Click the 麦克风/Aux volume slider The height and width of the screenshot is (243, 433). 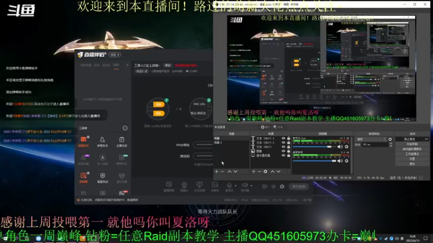[314, 147]
